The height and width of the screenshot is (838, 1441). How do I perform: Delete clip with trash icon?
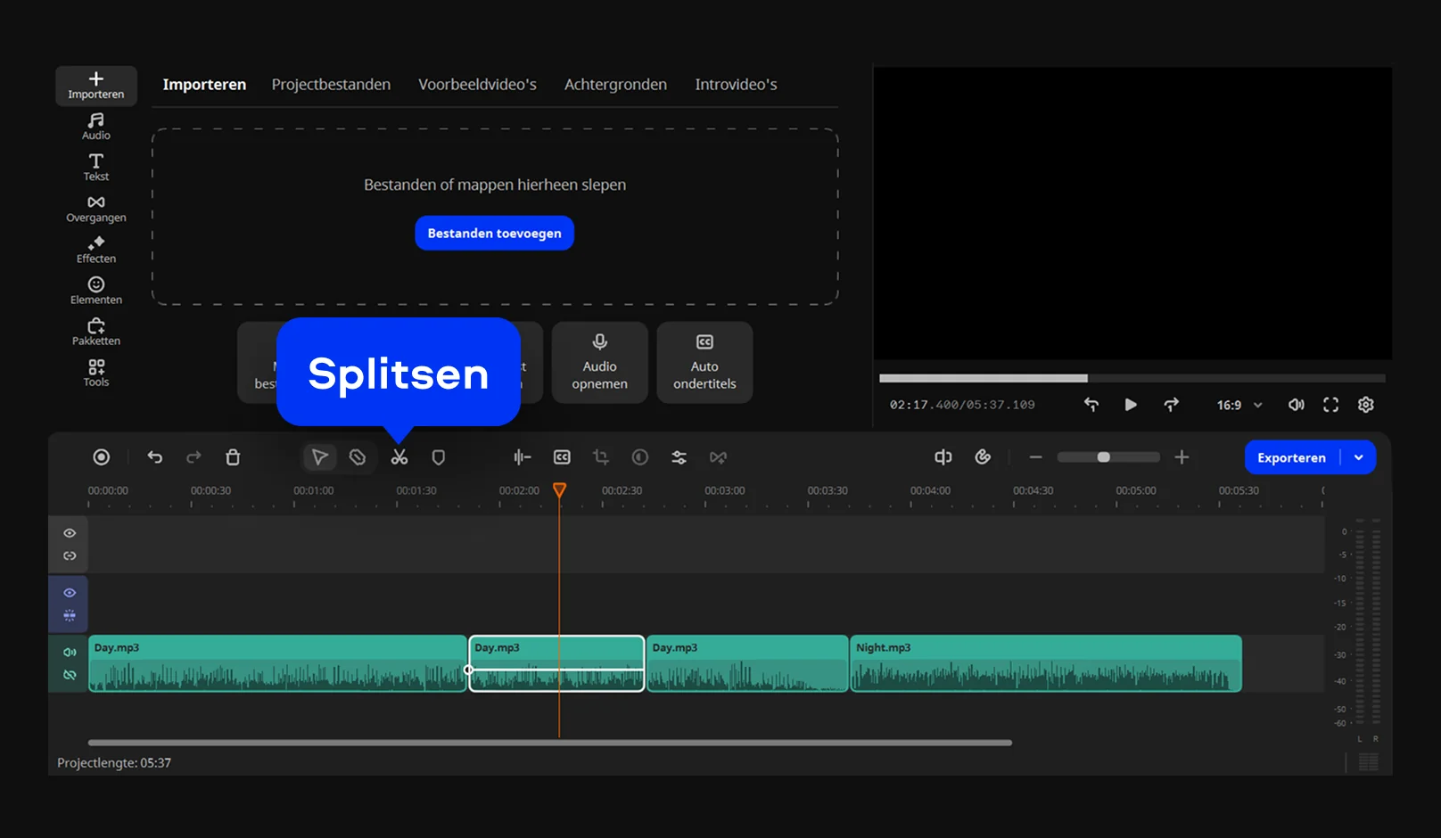click(233, 457)
